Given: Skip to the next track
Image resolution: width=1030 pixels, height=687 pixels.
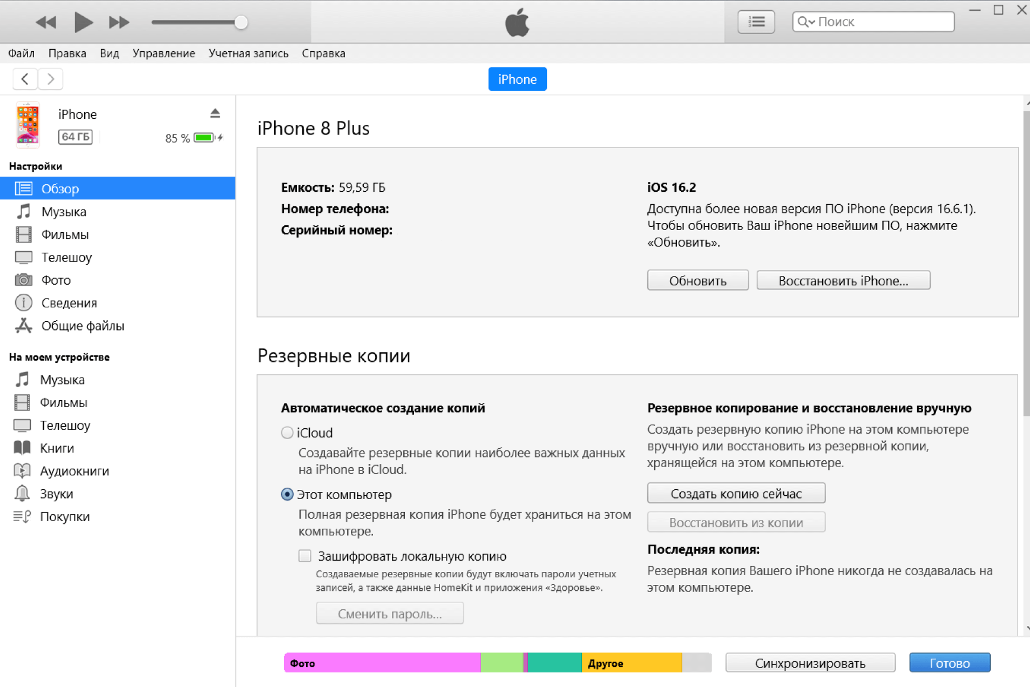Looking at the screenshot, I should pos(119,22).
